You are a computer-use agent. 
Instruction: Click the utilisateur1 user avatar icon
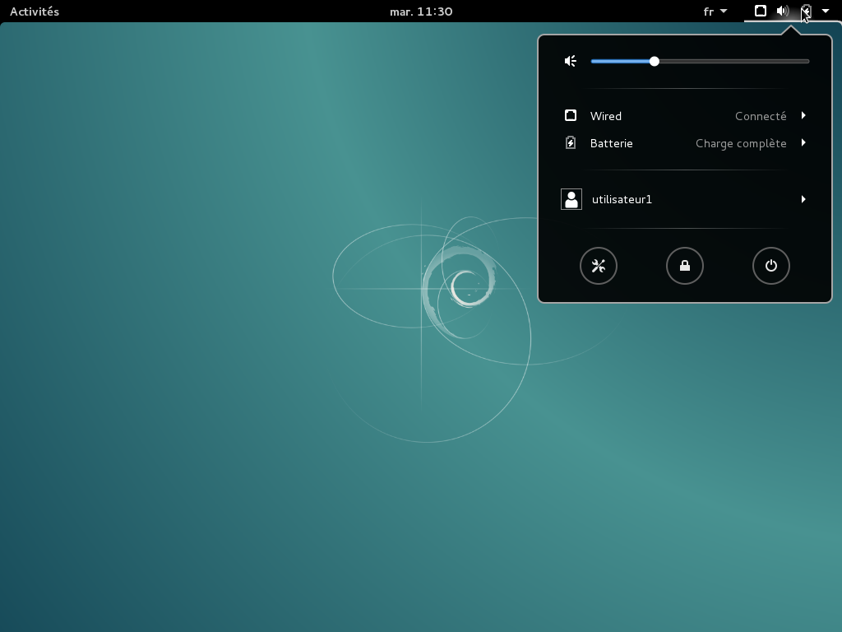pyautogui.click(x=571, y=199)
